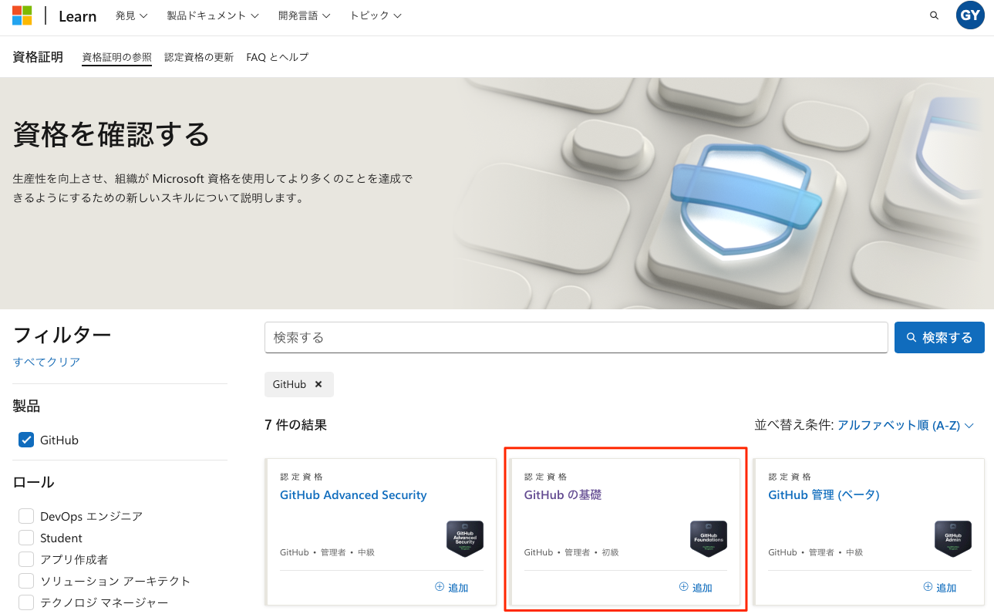Screen dimensions: 994x614
Task: Open the GitHub 管理 (ベータ) certification
Action: point(824,494)
